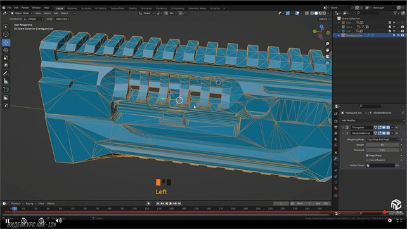Open the World properties tab icon
Screen dimensions: 407x229
(336, 145)
